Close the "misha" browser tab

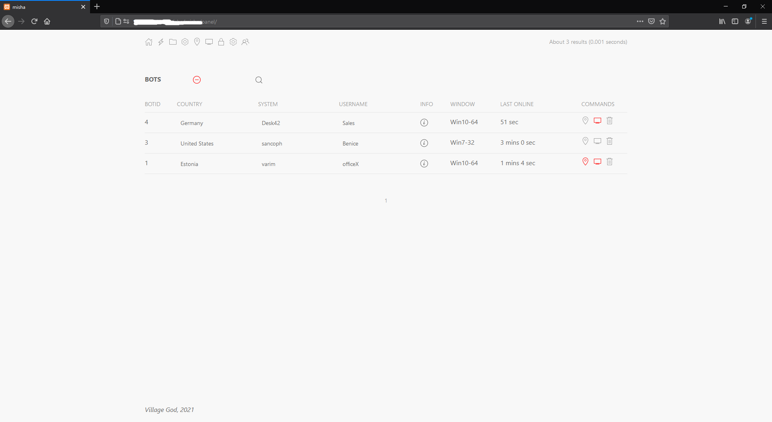click(x=83, y=7)
